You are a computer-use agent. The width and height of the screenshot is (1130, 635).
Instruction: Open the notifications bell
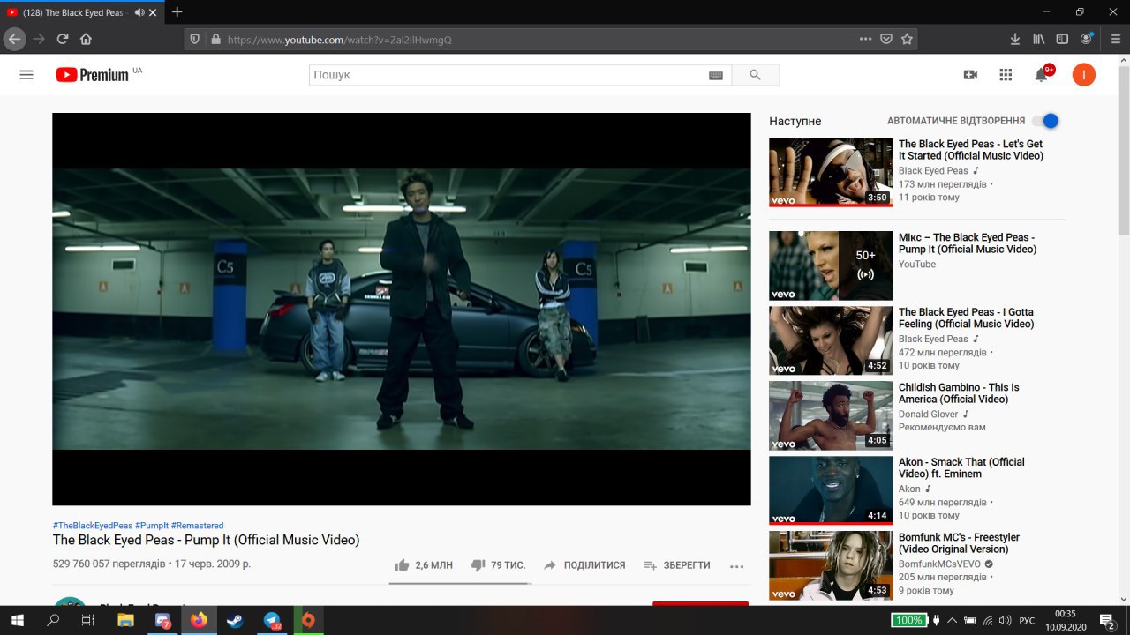click(x=1042, y=75)
